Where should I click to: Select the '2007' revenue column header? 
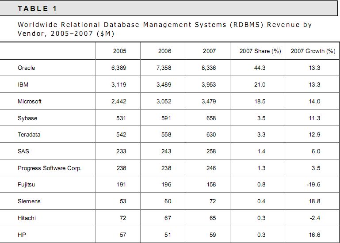coord(209,51)
